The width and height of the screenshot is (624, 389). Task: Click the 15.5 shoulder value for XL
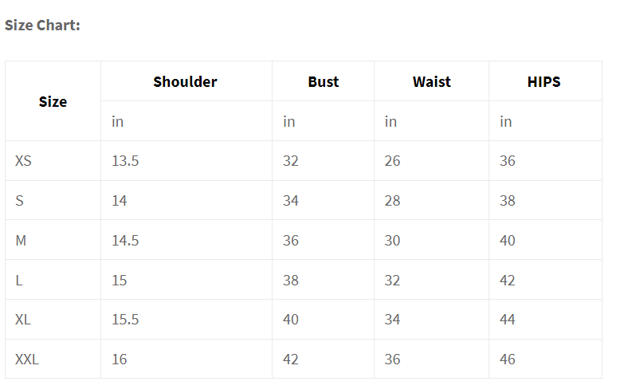point(125,320)
